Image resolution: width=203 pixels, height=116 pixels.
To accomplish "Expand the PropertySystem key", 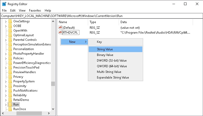I will coord(6,82).
